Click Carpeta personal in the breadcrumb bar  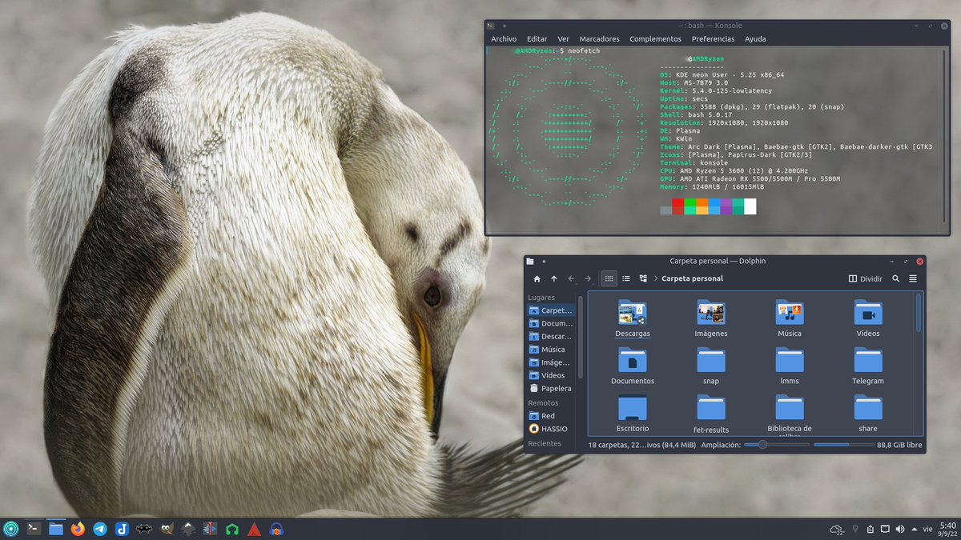693,279
